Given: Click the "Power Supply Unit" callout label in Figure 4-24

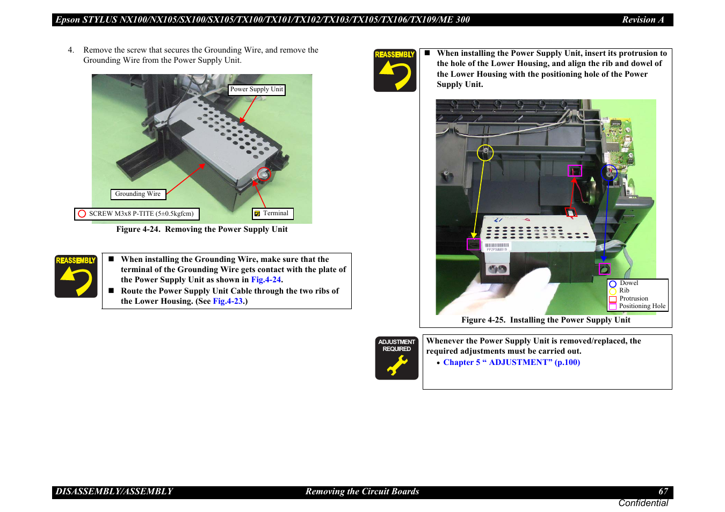Looking at the screenshot, I should coord(257,90).
